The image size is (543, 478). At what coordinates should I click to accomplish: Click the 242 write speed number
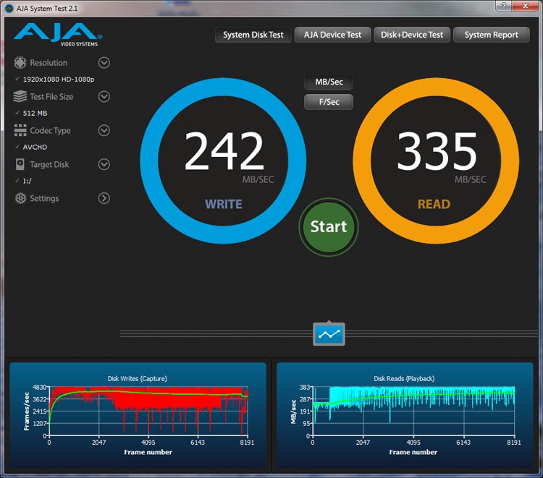[x=224, y=151]
